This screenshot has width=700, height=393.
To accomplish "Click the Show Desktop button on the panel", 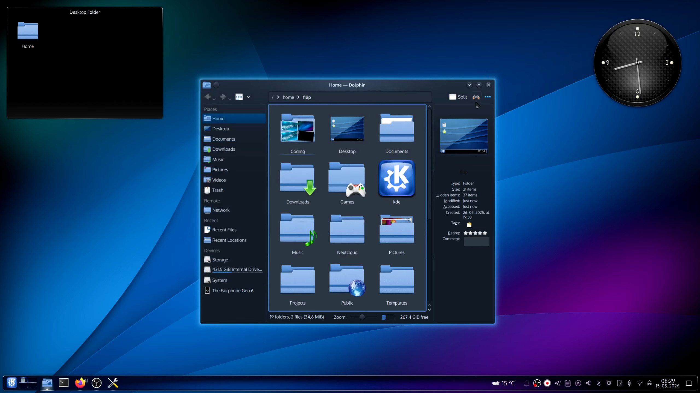I will click(689, 383).
